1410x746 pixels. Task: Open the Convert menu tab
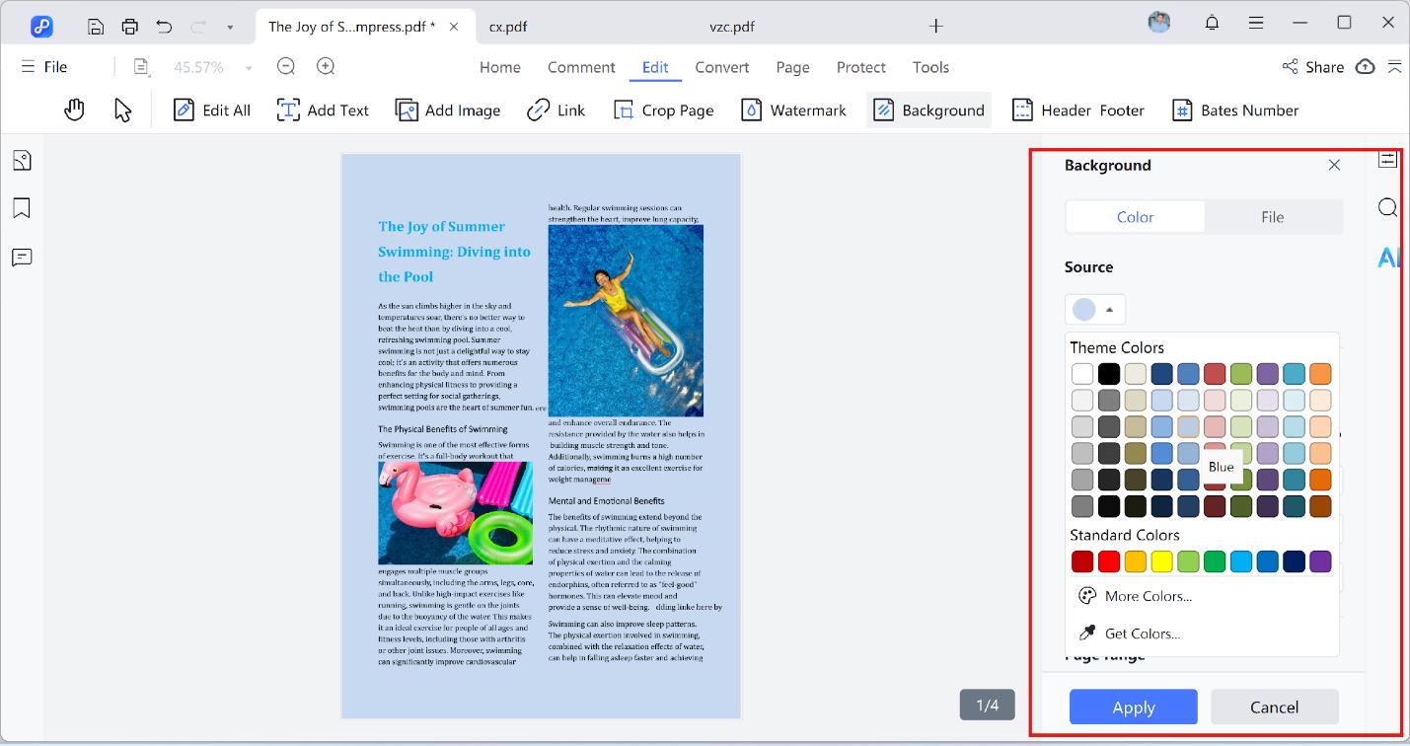[x=721, y=67]
